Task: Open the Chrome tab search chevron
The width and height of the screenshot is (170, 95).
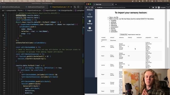Action: tap(168, 4)
